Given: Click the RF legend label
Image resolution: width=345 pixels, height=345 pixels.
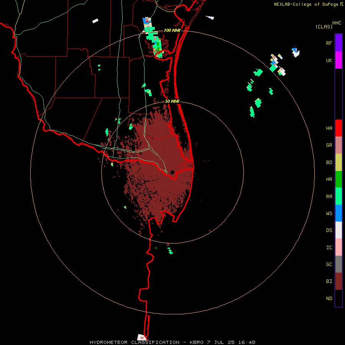Looking at the screenshot, I should [x=329, y=43].
